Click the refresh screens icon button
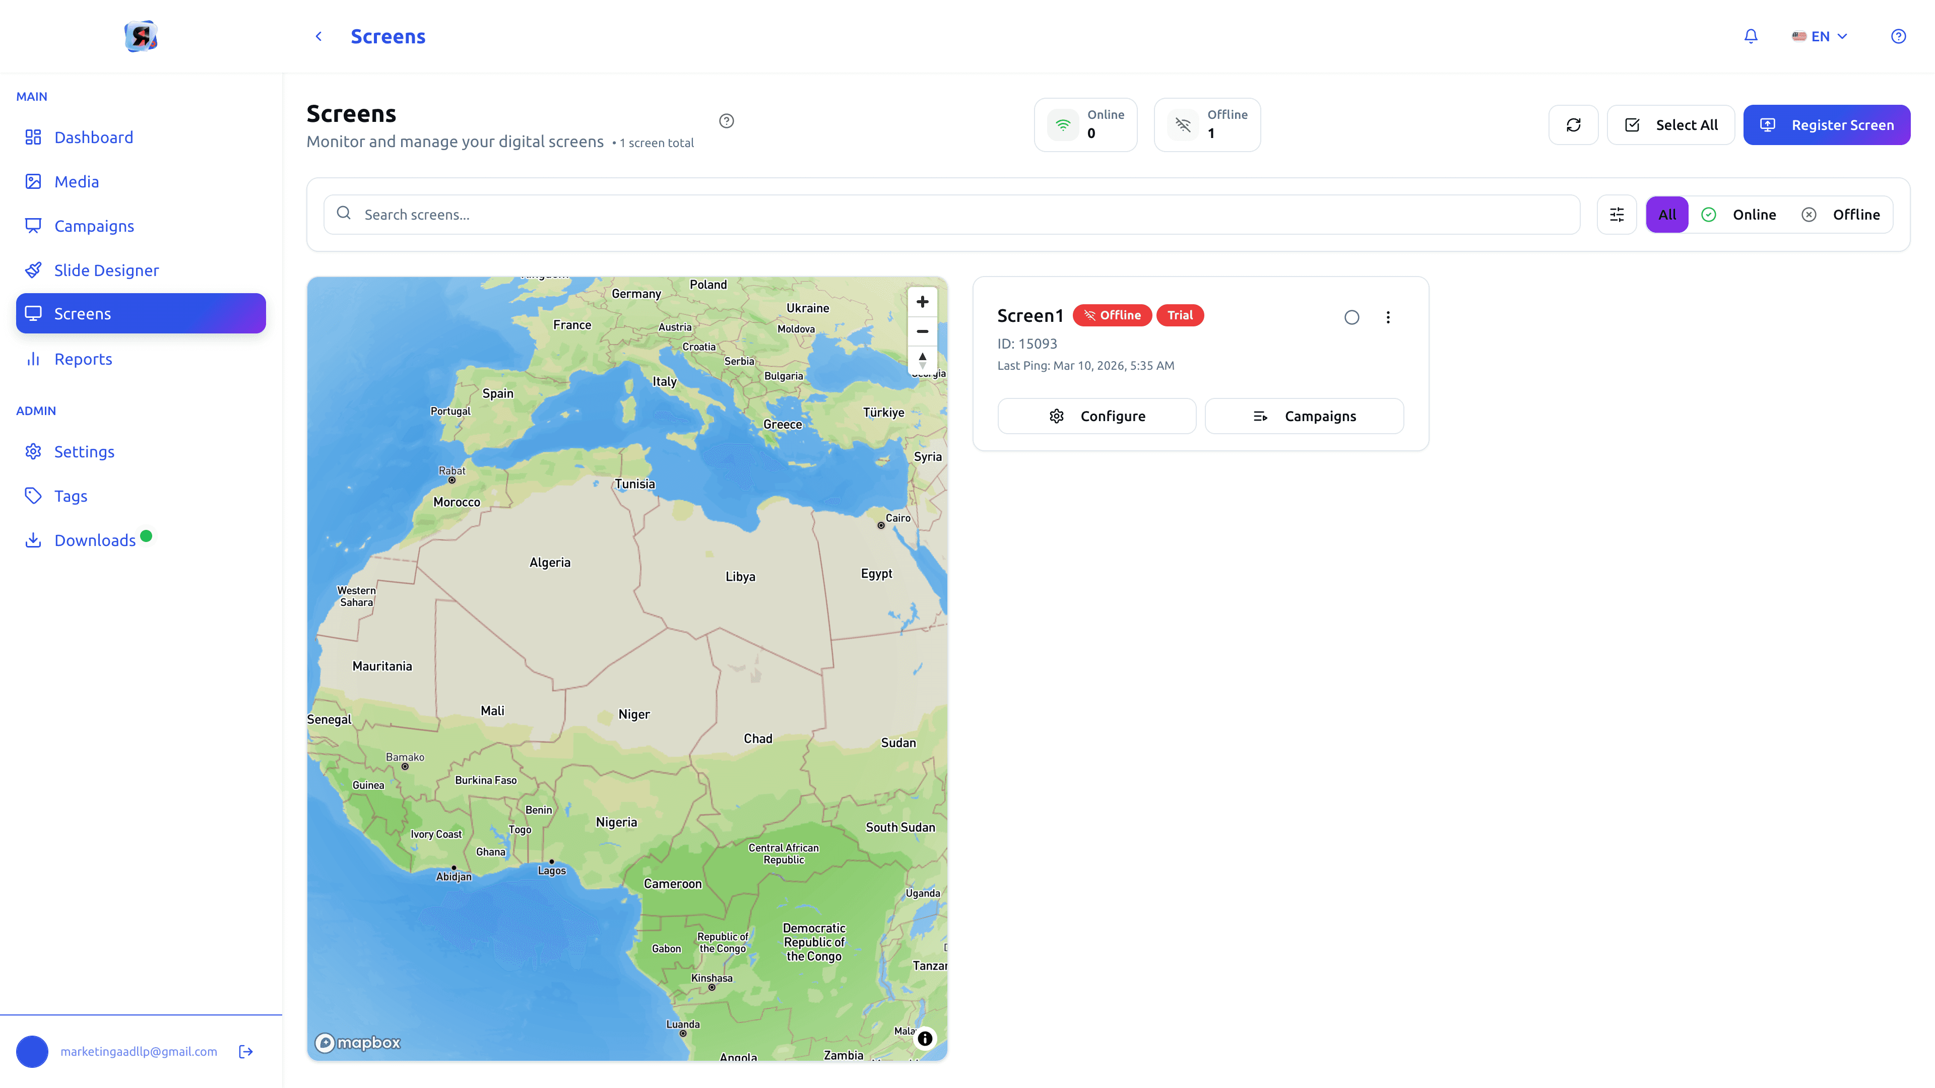The height and width of the screenshot is (1088, 1935). click(1573, 124)
